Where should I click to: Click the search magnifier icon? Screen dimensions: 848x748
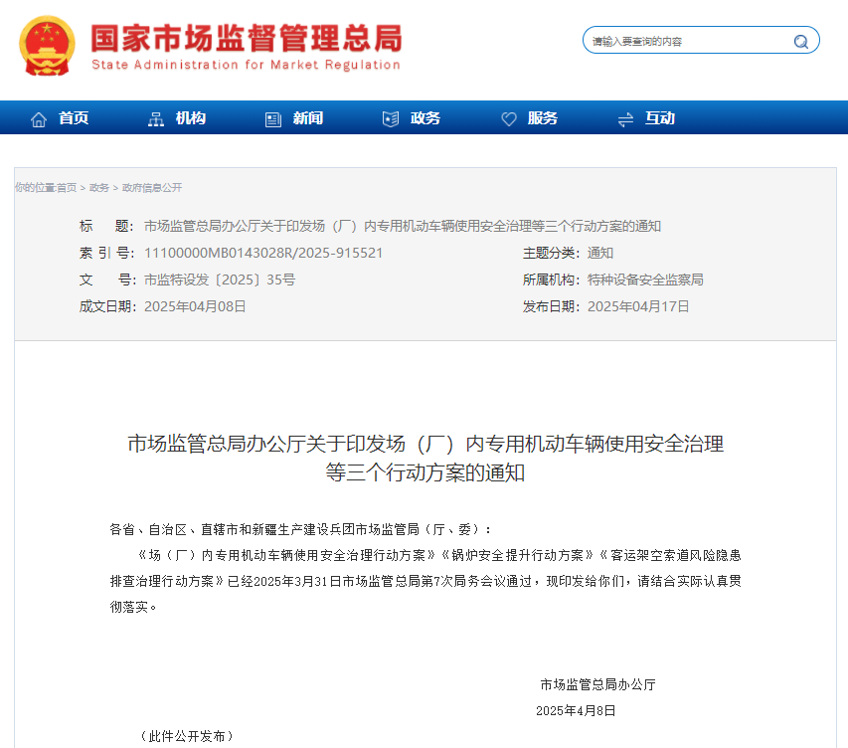tap(800, 41)
